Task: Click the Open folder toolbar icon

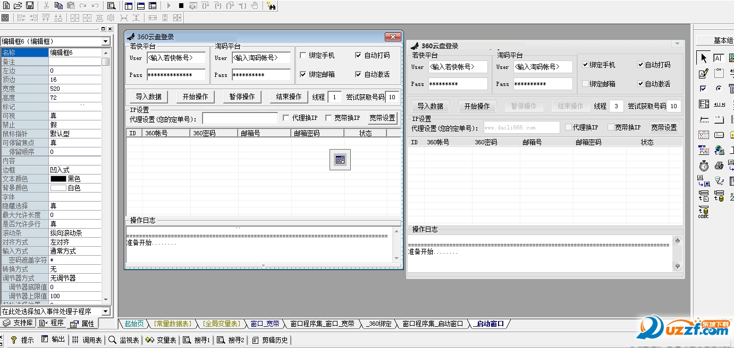Action: pyautogui.click(x=18, y=5)
